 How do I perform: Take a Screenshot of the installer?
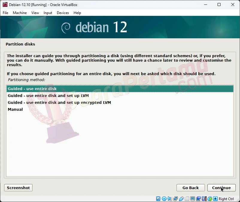18,188
